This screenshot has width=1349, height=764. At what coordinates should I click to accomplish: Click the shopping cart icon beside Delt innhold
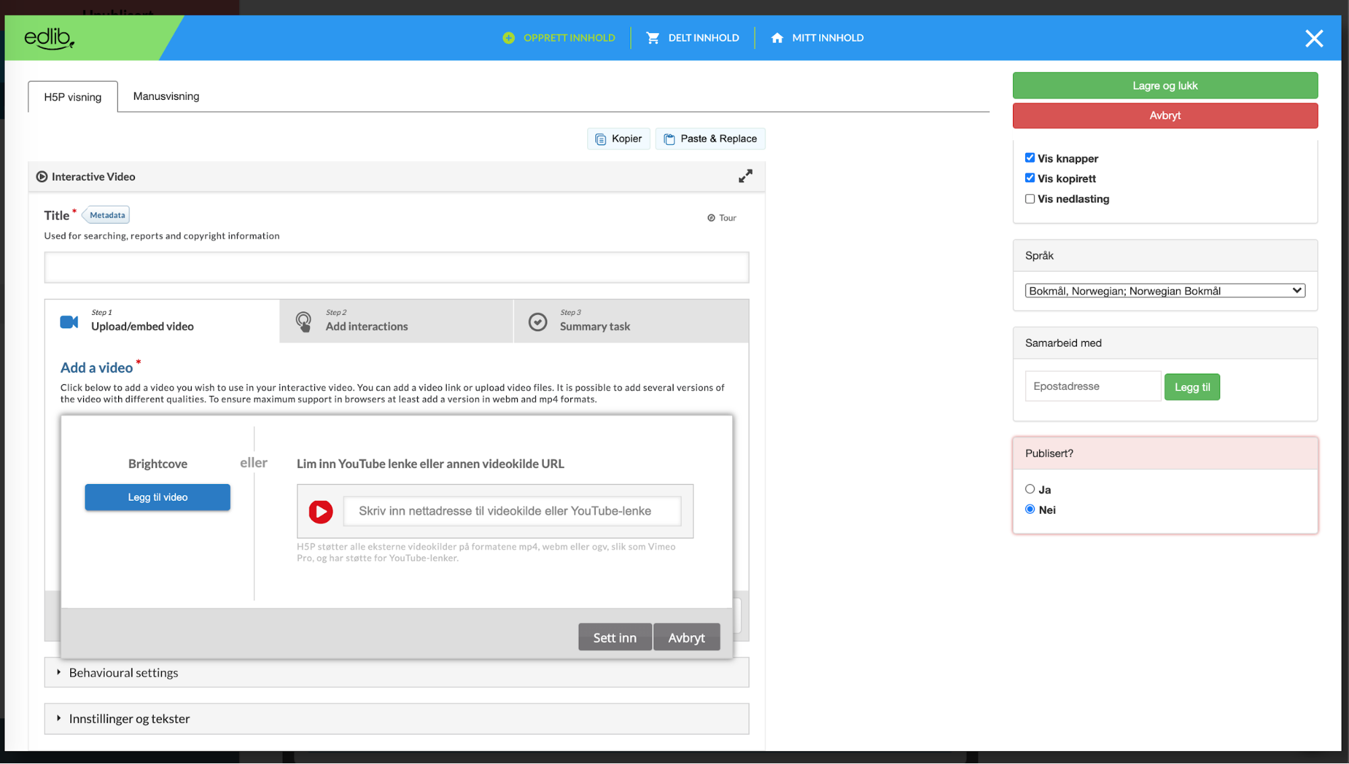653,38
